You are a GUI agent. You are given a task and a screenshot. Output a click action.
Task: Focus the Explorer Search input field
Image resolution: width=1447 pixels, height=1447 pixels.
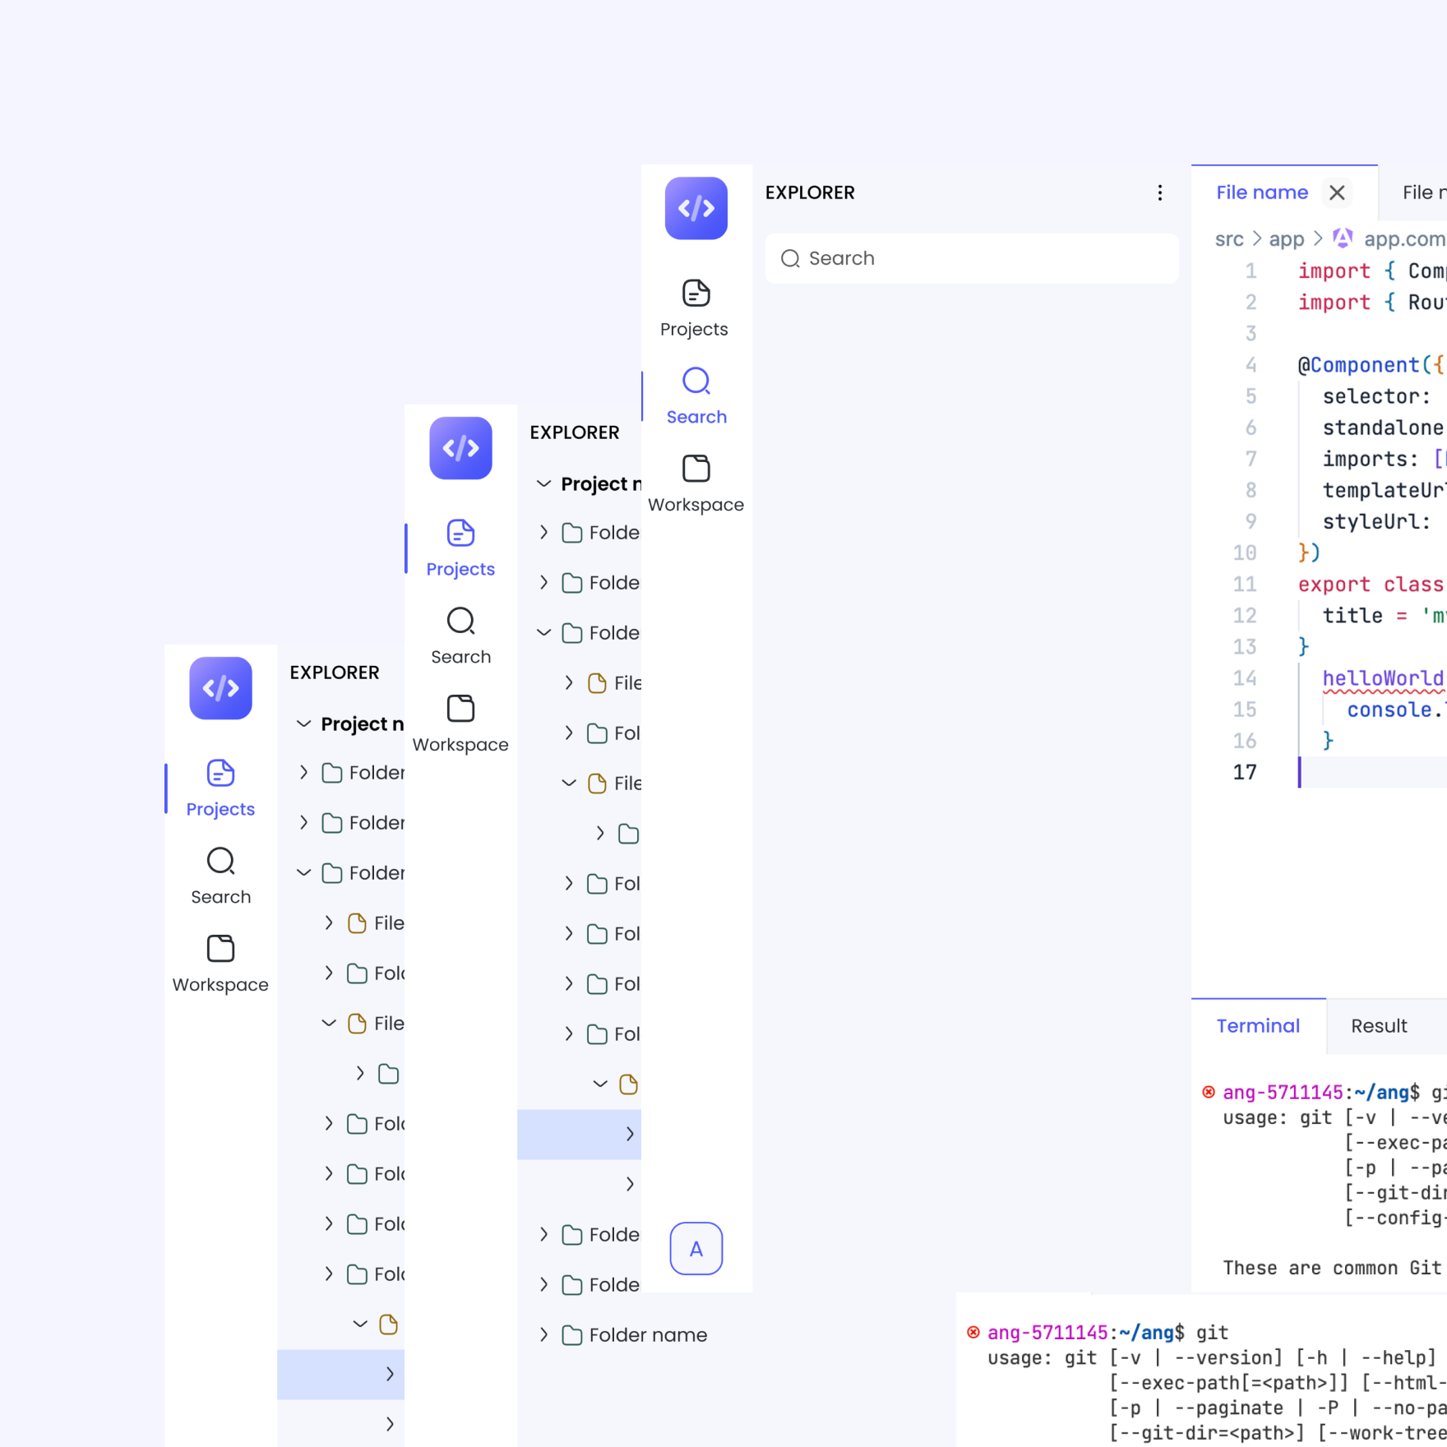(972, 258)
